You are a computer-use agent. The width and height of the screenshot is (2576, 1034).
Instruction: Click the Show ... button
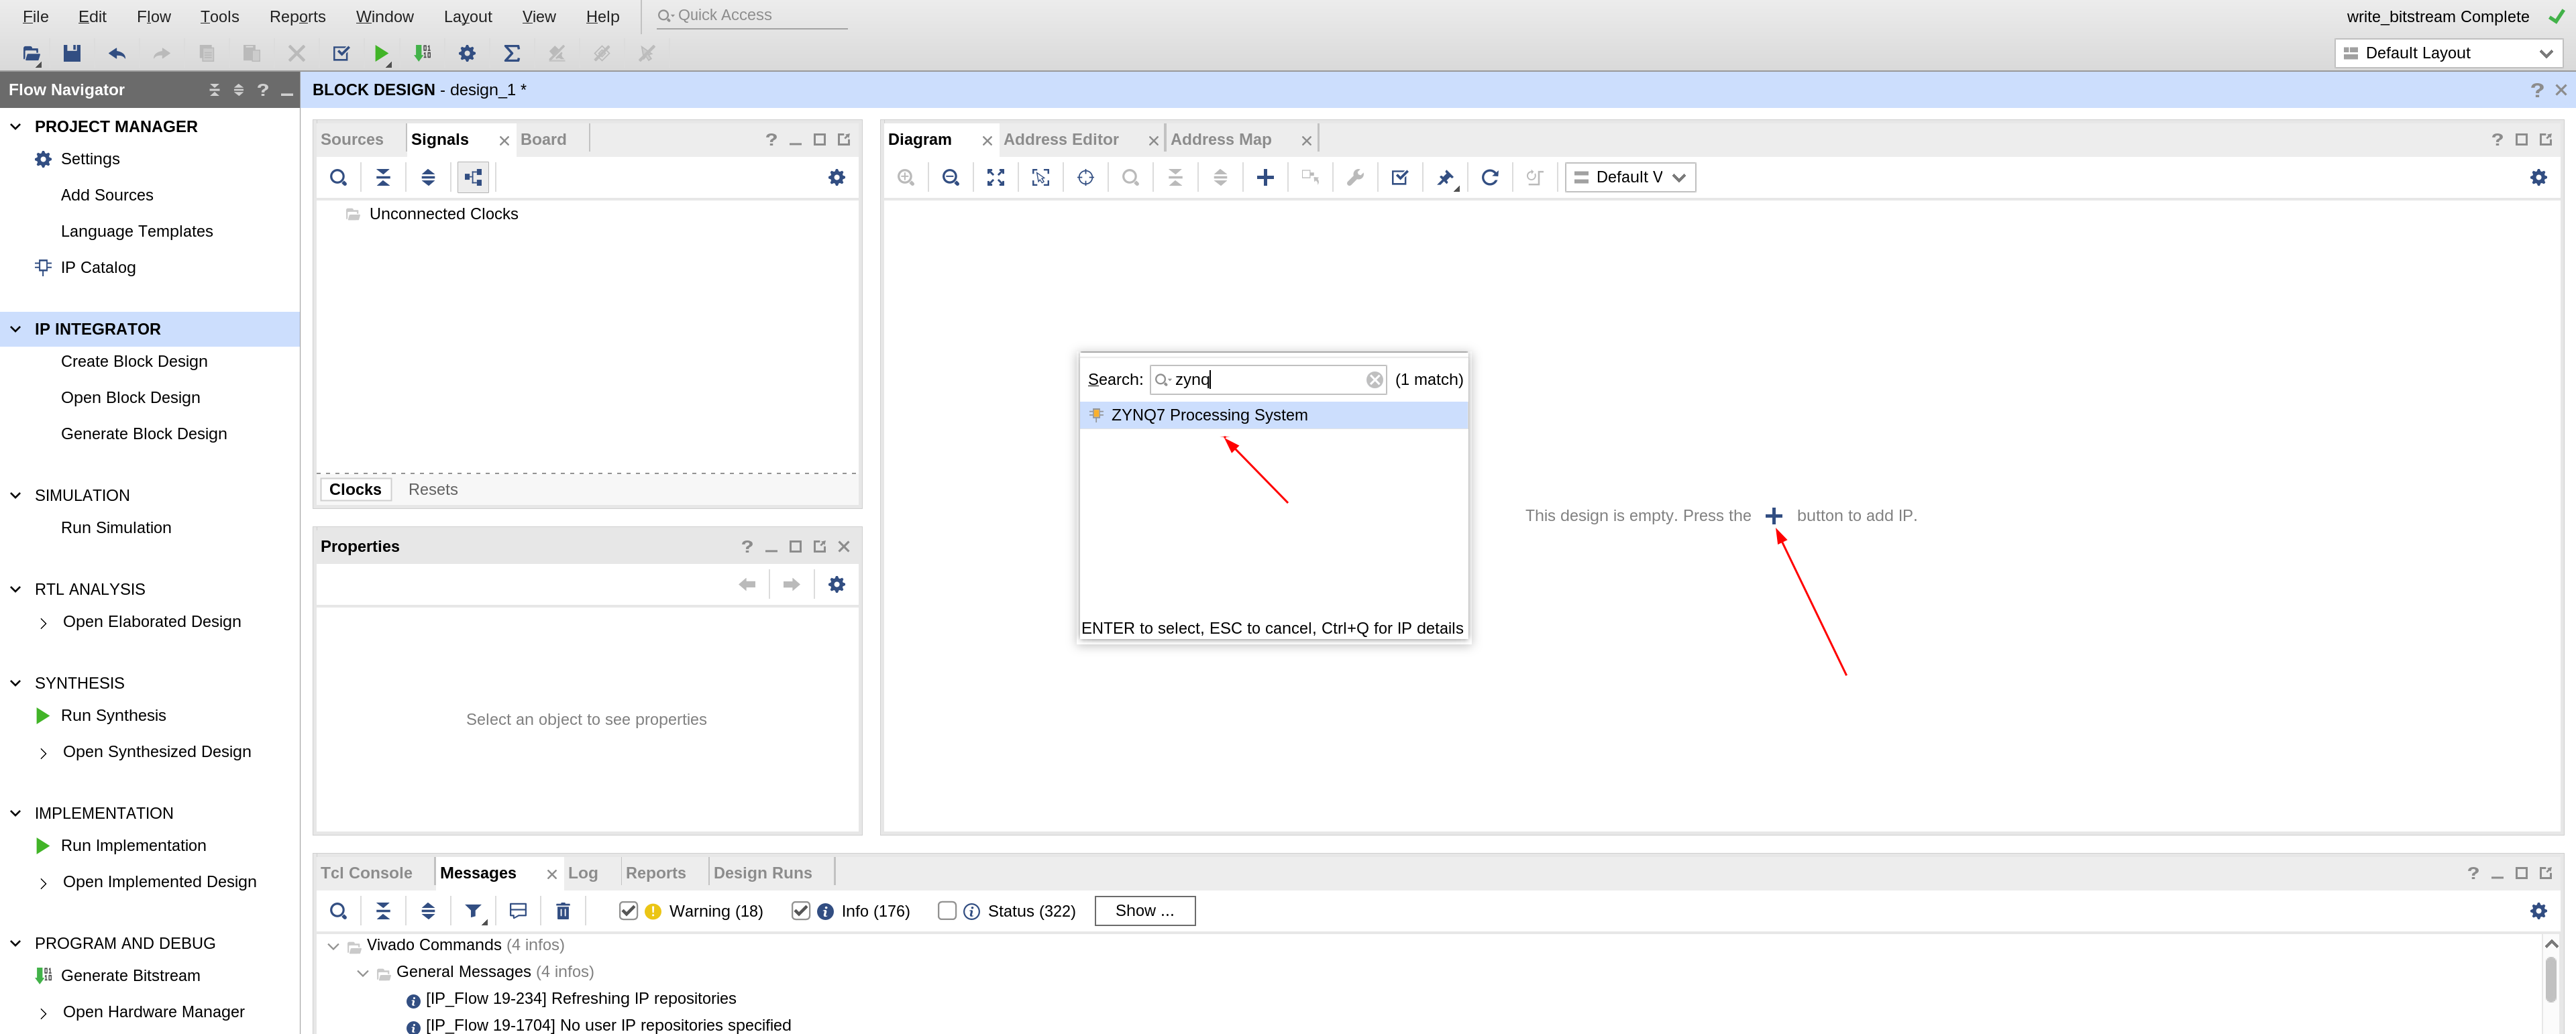[1144, 911]
